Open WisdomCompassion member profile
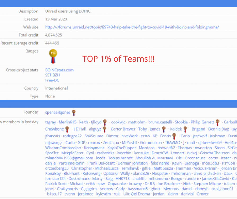Image resolution: width=237 pixels, height=199 pixels. pos(63,148)
